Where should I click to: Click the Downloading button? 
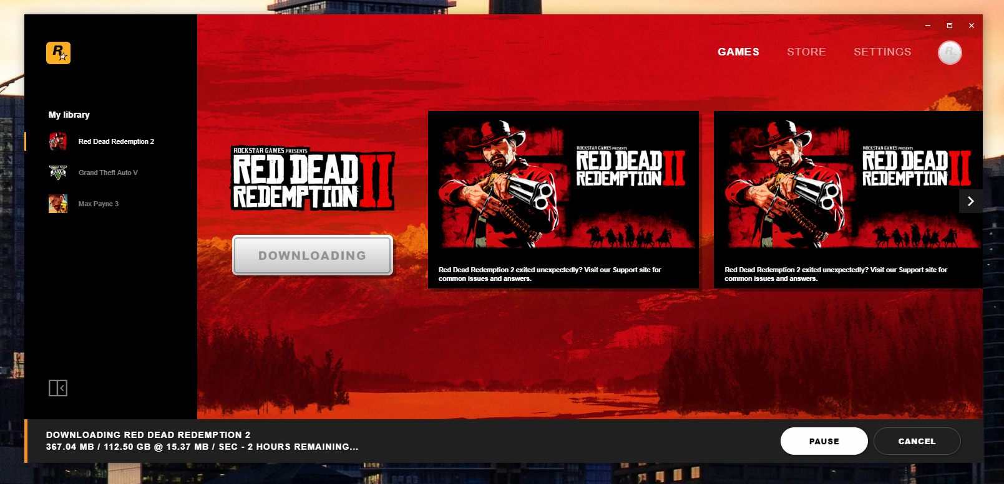[x=313, y=255]
